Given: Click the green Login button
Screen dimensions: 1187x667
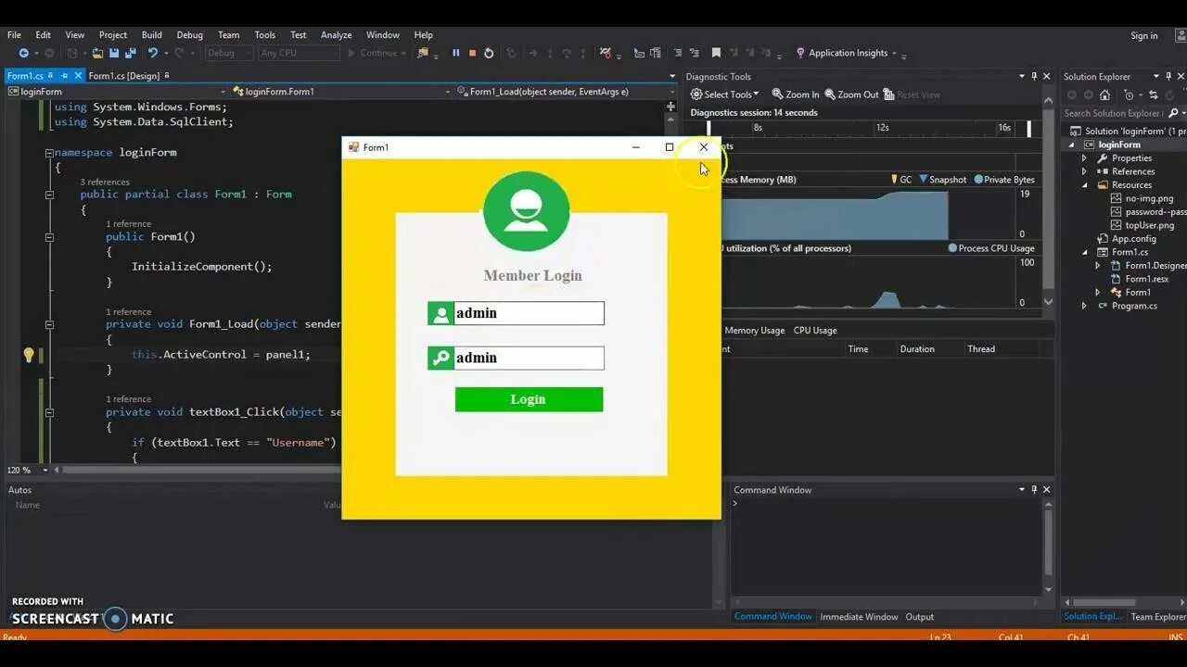Looking at the screenshot, I should 529,399.
